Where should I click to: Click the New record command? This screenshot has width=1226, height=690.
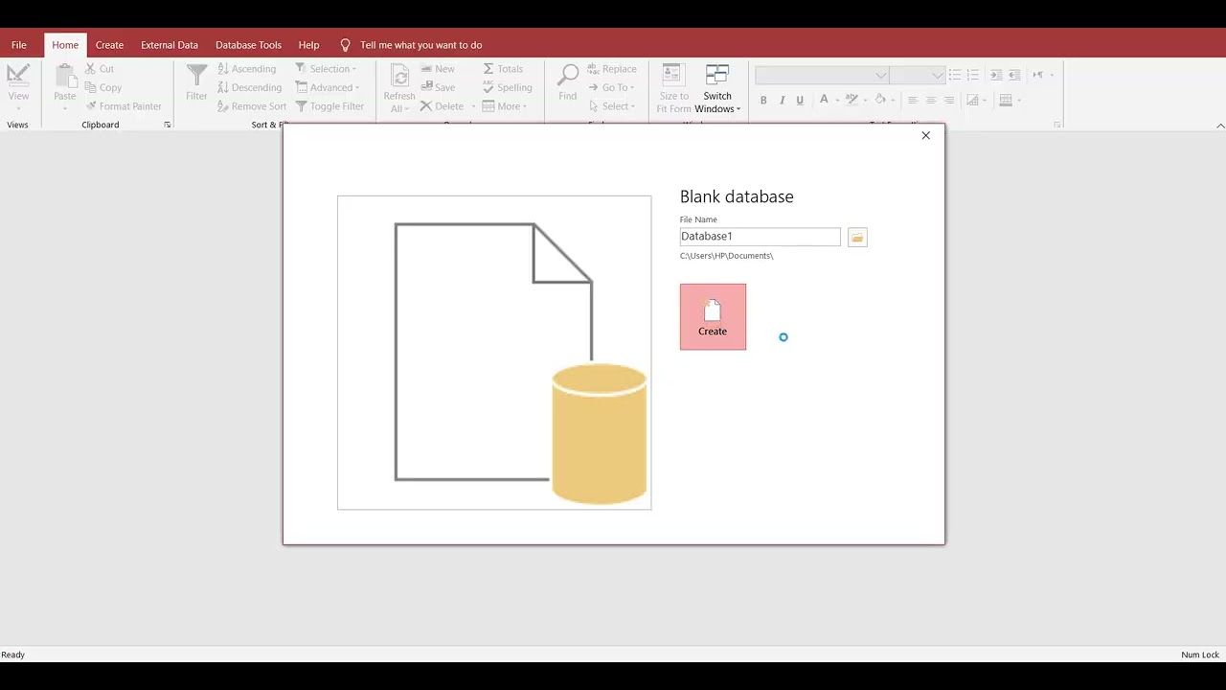coord(438,69)
